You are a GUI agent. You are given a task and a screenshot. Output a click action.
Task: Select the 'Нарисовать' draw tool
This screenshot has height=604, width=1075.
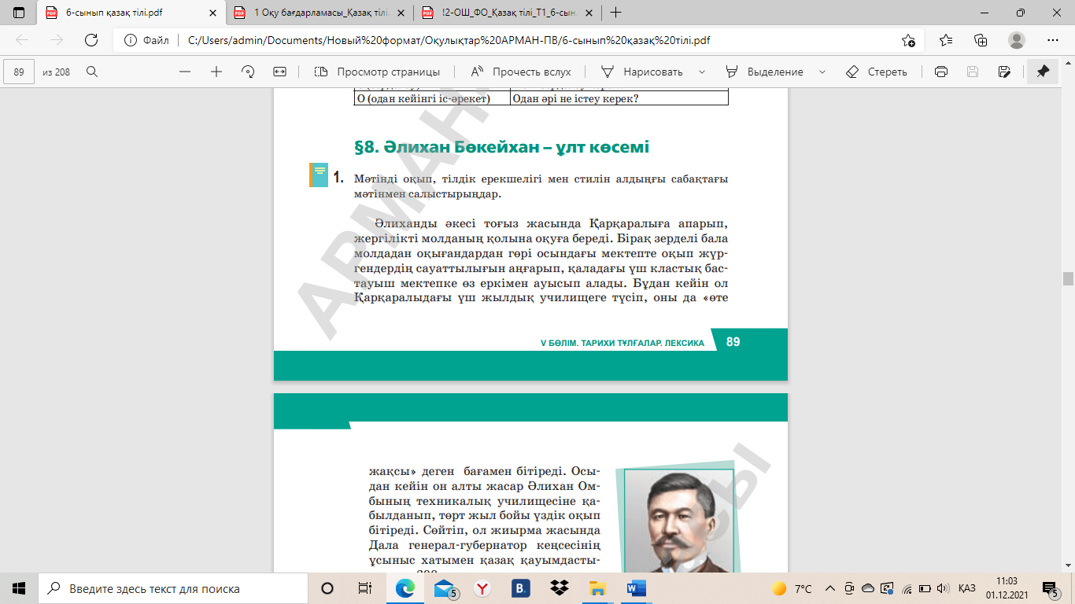click(x=641, y=72)
